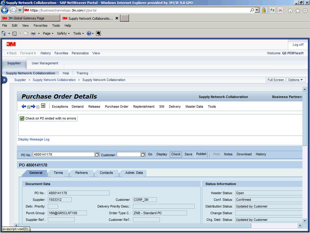The image size is (310, 233).
Task: Click the command bar Home icon
Action: [4, 33]
